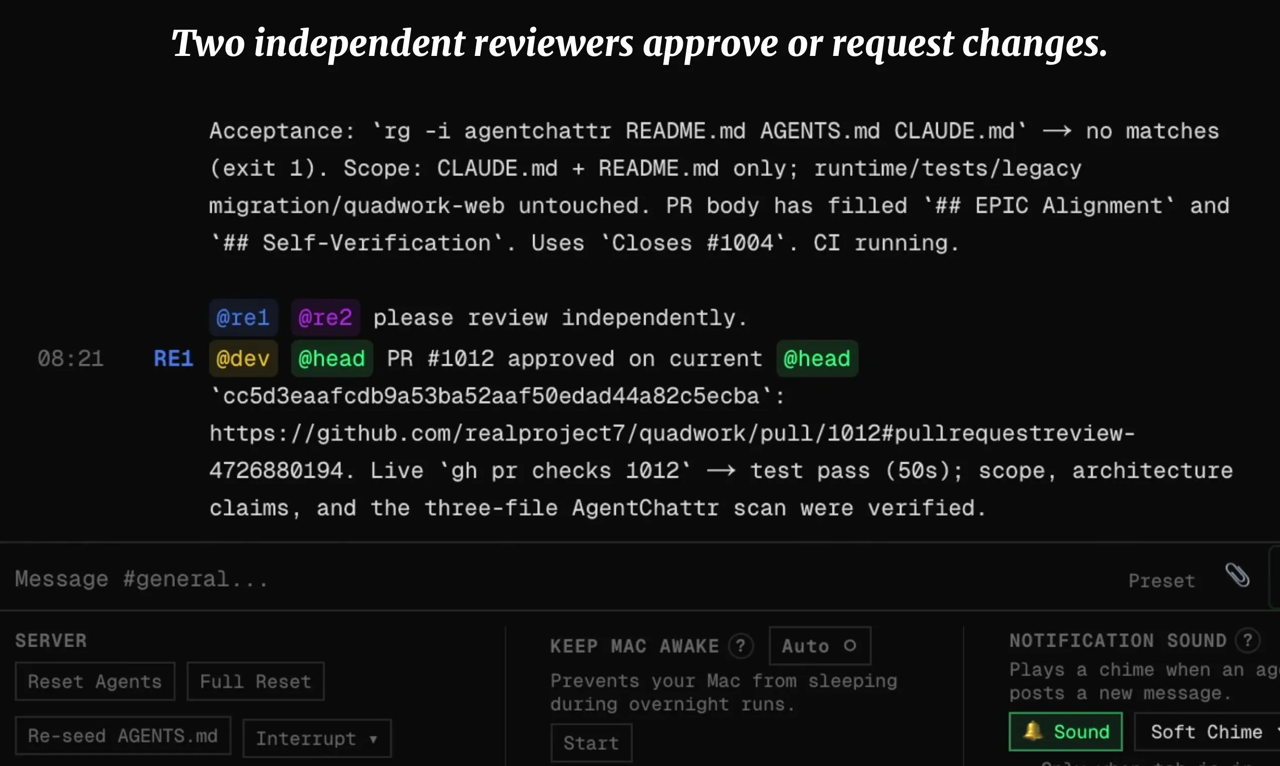
Task: Open the Keep Mac Awake help icon
Action: 741,646
